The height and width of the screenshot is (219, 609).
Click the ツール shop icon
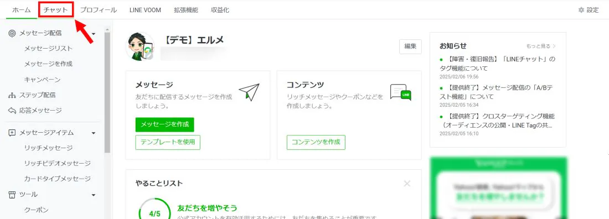point(12,194)
